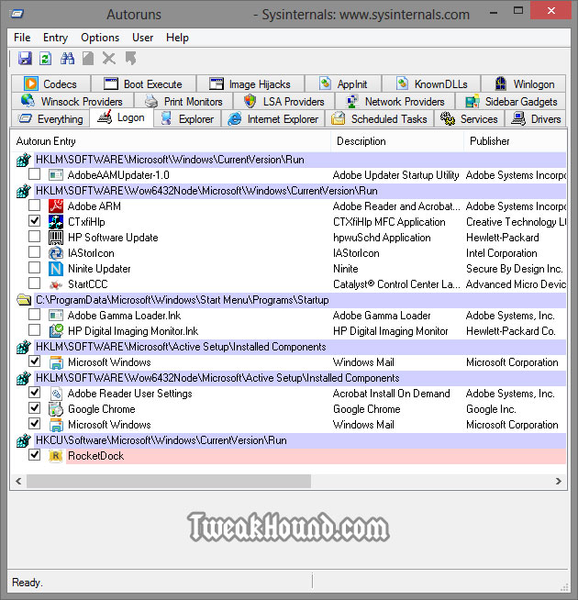This screenshot has width=578, height=600.
Task: Click the Adobe Reader User Settings icon
Action: tap(56, 394)
